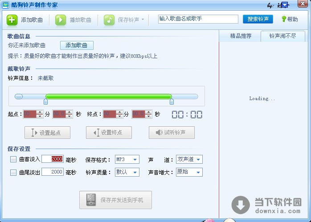This screenshot has height=222, width=311.
Task: Click the phone icon on save-and-send button
Action: [91, 200]
